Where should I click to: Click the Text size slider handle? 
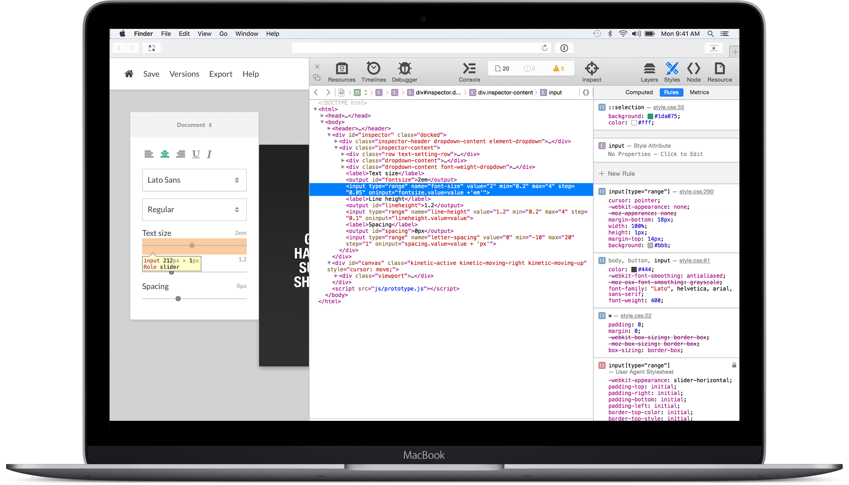click(192, 246)
